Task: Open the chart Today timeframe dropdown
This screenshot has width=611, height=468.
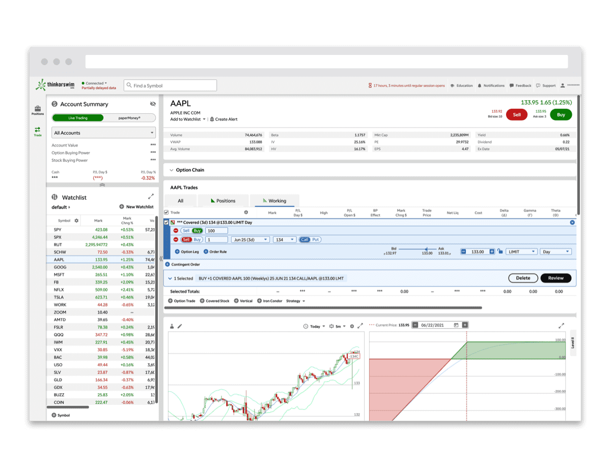Action: coord(314,326)
